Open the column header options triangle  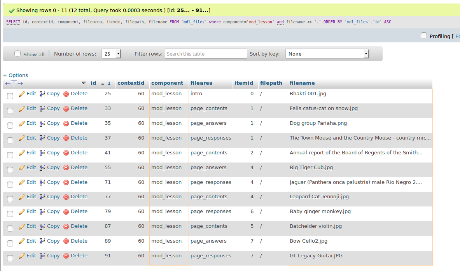coord(84,83)
